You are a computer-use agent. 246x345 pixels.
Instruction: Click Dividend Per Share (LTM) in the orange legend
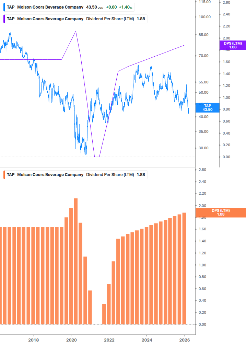[x=110, y=175]
